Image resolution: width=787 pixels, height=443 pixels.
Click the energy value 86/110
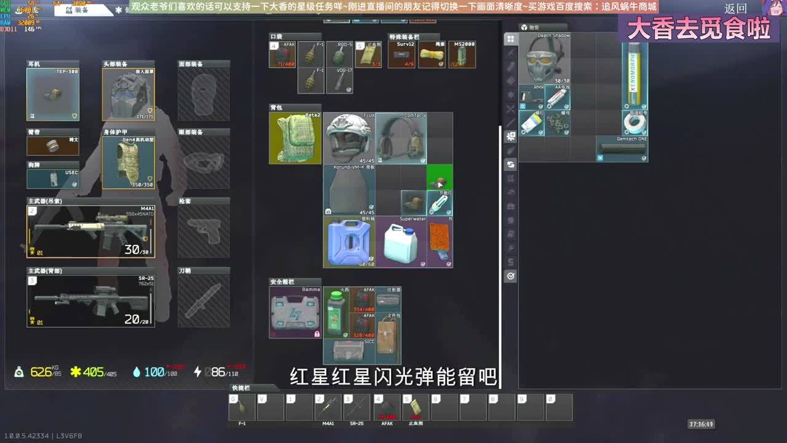coord(216,372)
